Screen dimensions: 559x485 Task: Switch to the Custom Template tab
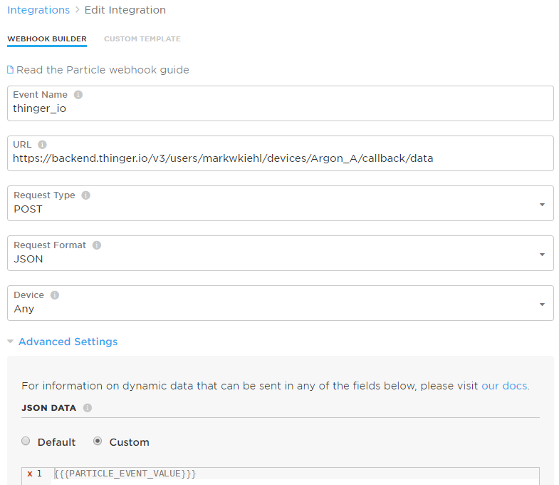(x=142, y=39)
